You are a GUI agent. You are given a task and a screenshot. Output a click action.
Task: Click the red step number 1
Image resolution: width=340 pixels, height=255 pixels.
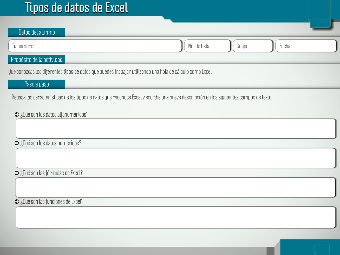(9, 97)
